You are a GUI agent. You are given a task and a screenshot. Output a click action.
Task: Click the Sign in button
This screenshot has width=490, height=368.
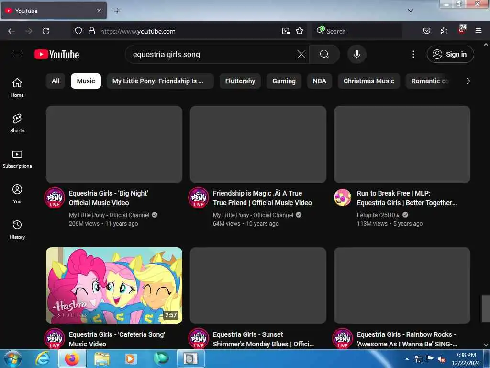(x=450, y=55)
